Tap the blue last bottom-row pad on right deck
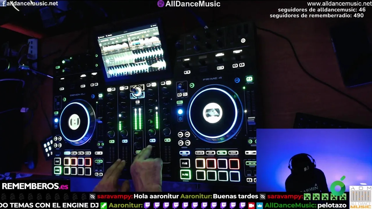 235,176
